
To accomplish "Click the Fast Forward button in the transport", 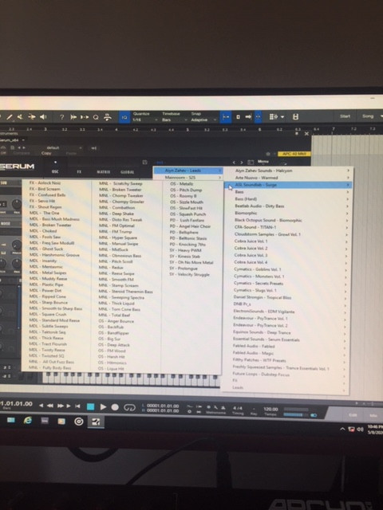I will [x=61, y=406].
